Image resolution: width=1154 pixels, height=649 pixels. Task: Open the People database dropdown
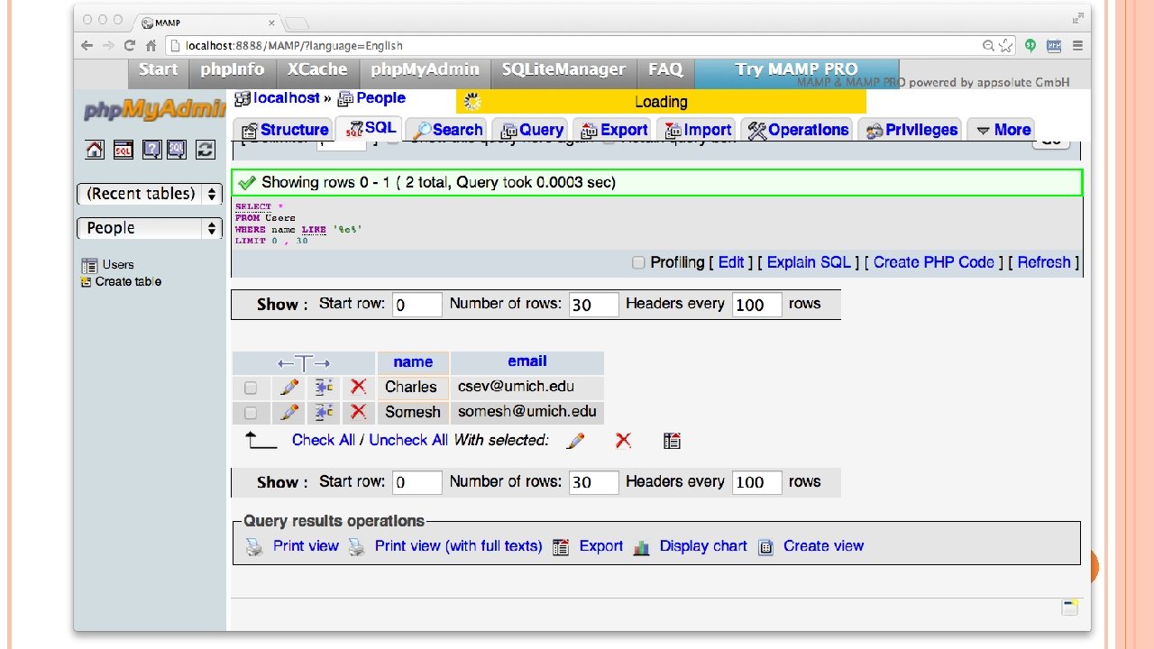(150, 228)
